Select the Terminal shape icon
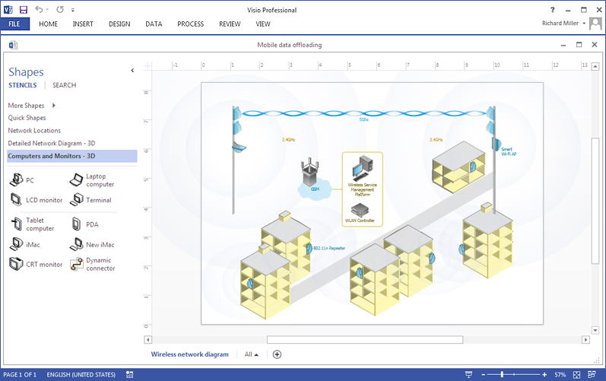Viewport: 606px width, 381px height. 77,200
